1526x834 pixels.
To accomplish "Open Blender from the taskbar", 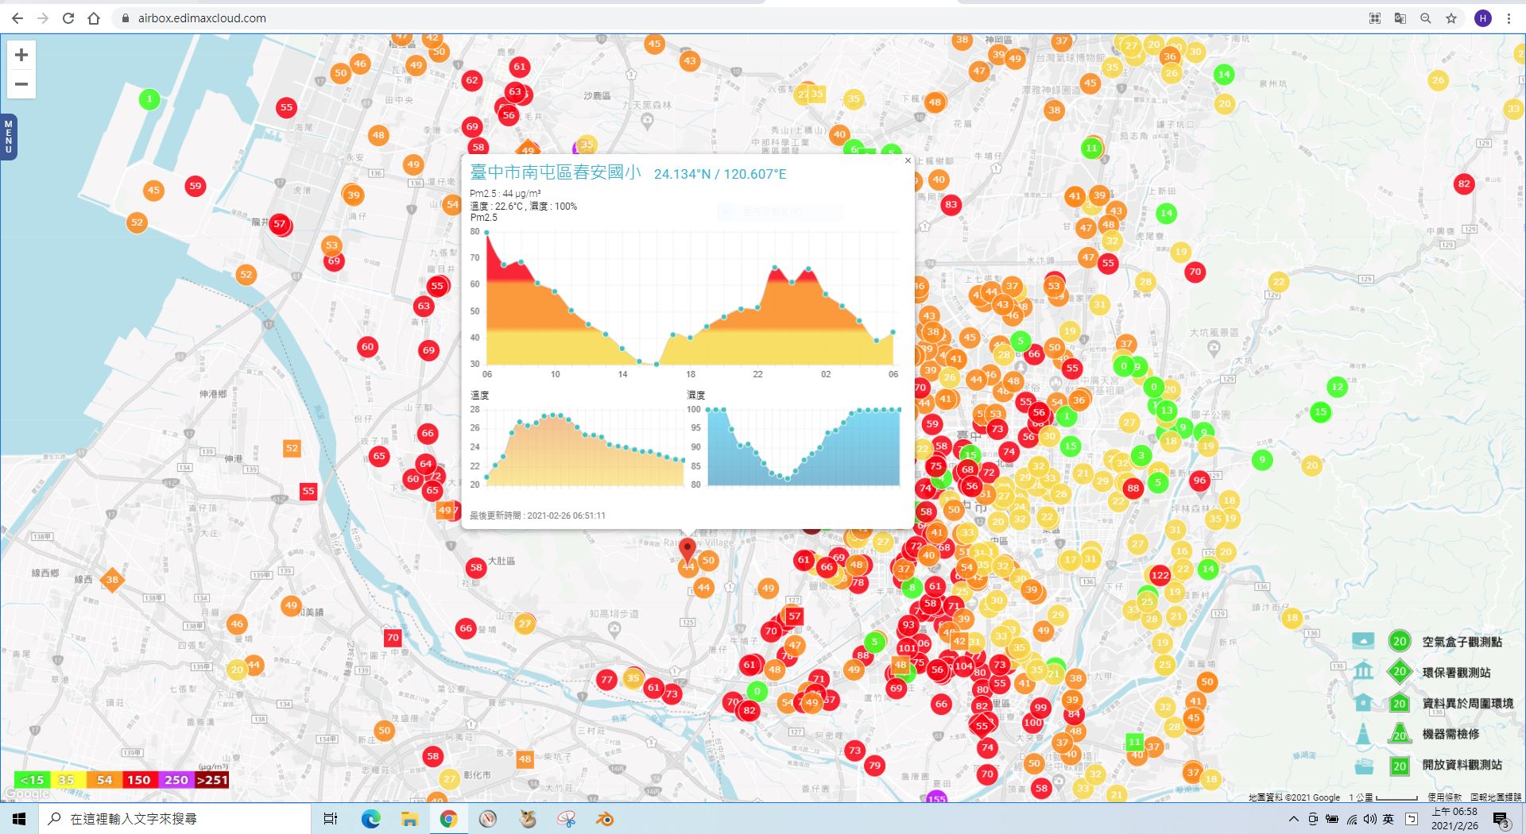I will pos(605,819).
